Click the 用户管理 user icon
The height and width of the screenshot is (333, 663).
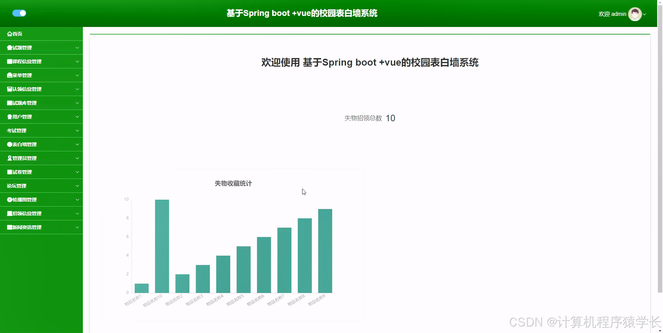pos(10,117)
